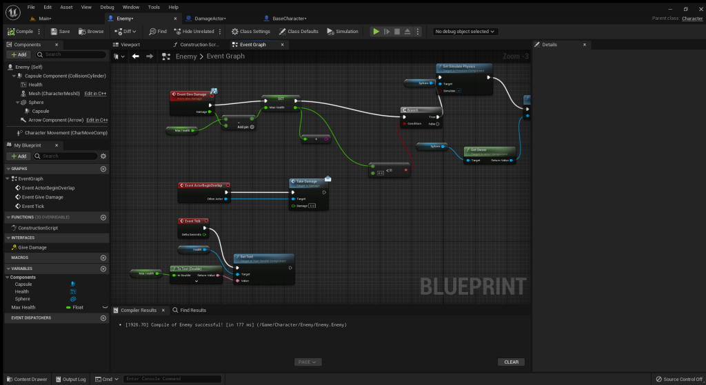Select Event Tick in graph list
The height and width of the screenshot is (385, 706).
(33, 206)
